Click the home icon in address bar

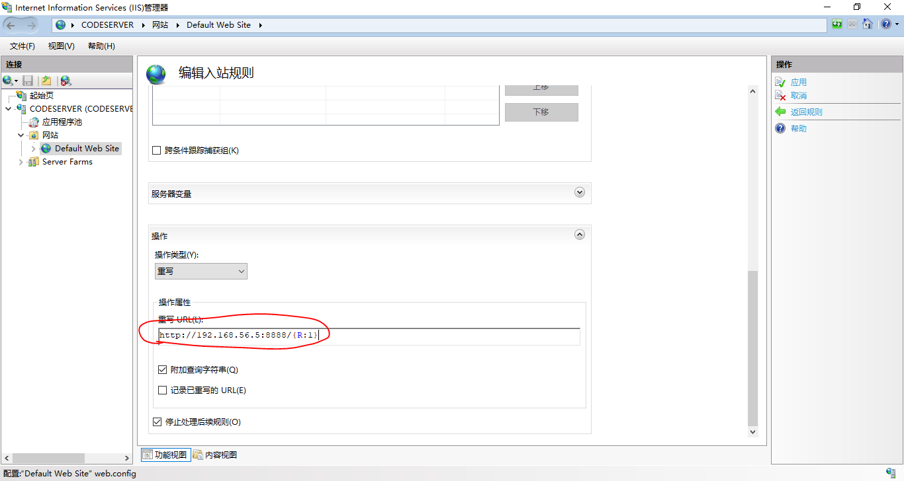click(x=867, y=24)
